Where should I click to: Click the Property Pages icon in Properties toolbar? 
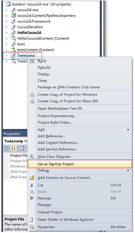pos(22,148)
